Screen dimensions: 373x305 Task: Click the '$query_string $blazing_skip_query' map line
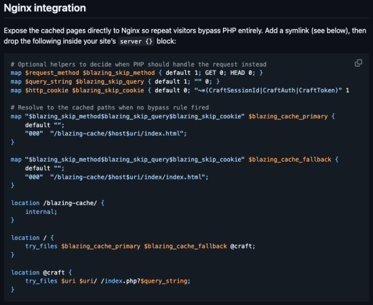(x=115, y=82)
